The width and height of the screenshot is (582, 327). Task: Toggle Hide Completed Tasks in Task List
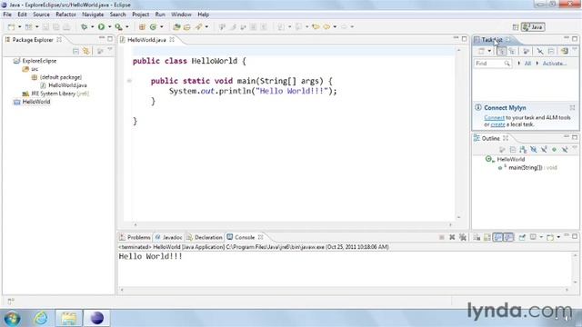pyautogui.click(x=539, y=51)
